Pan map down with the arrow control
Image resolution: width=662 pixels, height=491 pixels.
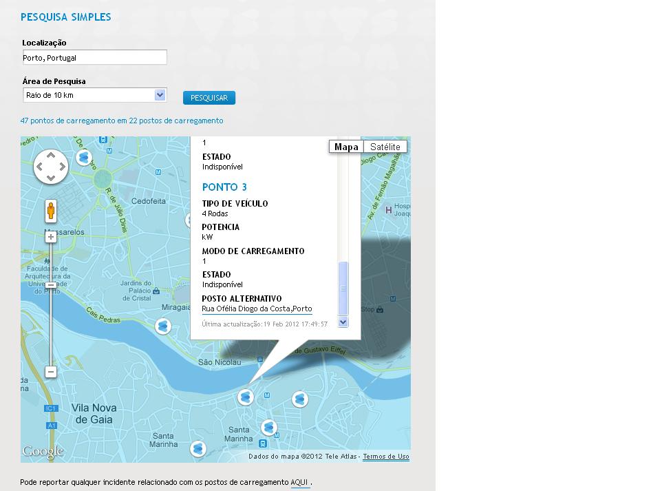pyautogui.click(x=51, y=178)
